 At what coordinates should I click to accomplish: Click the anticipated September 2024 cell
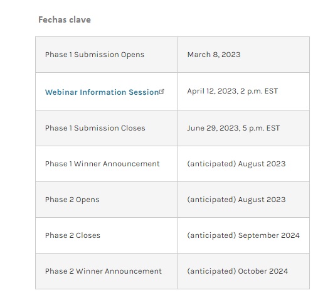point(243,235)
